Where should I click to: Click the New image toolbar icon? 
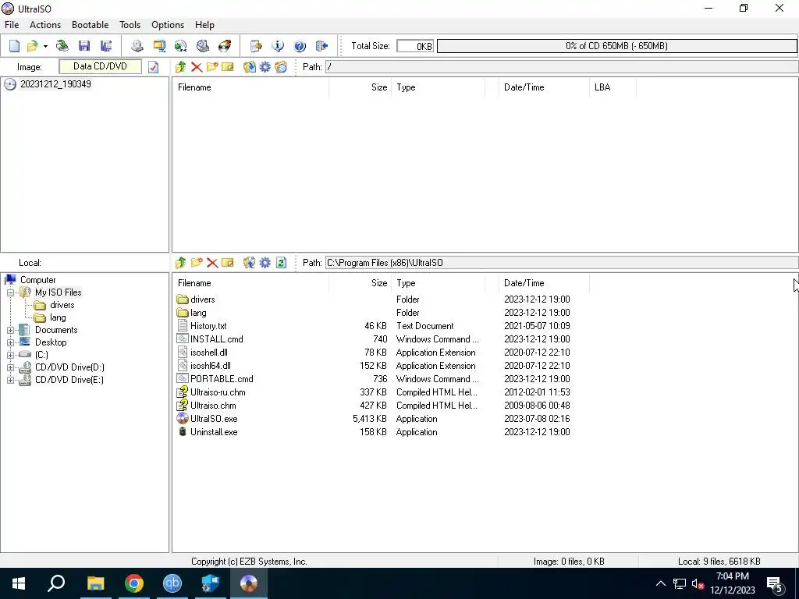14,46
